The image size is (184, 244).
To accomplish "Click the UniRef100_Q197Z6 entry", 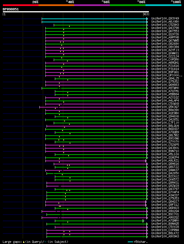I will (x=165, y=34).
